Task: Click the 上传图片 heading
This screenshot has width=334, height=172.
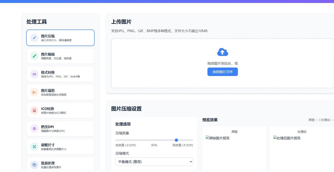Action: point(121,22)
